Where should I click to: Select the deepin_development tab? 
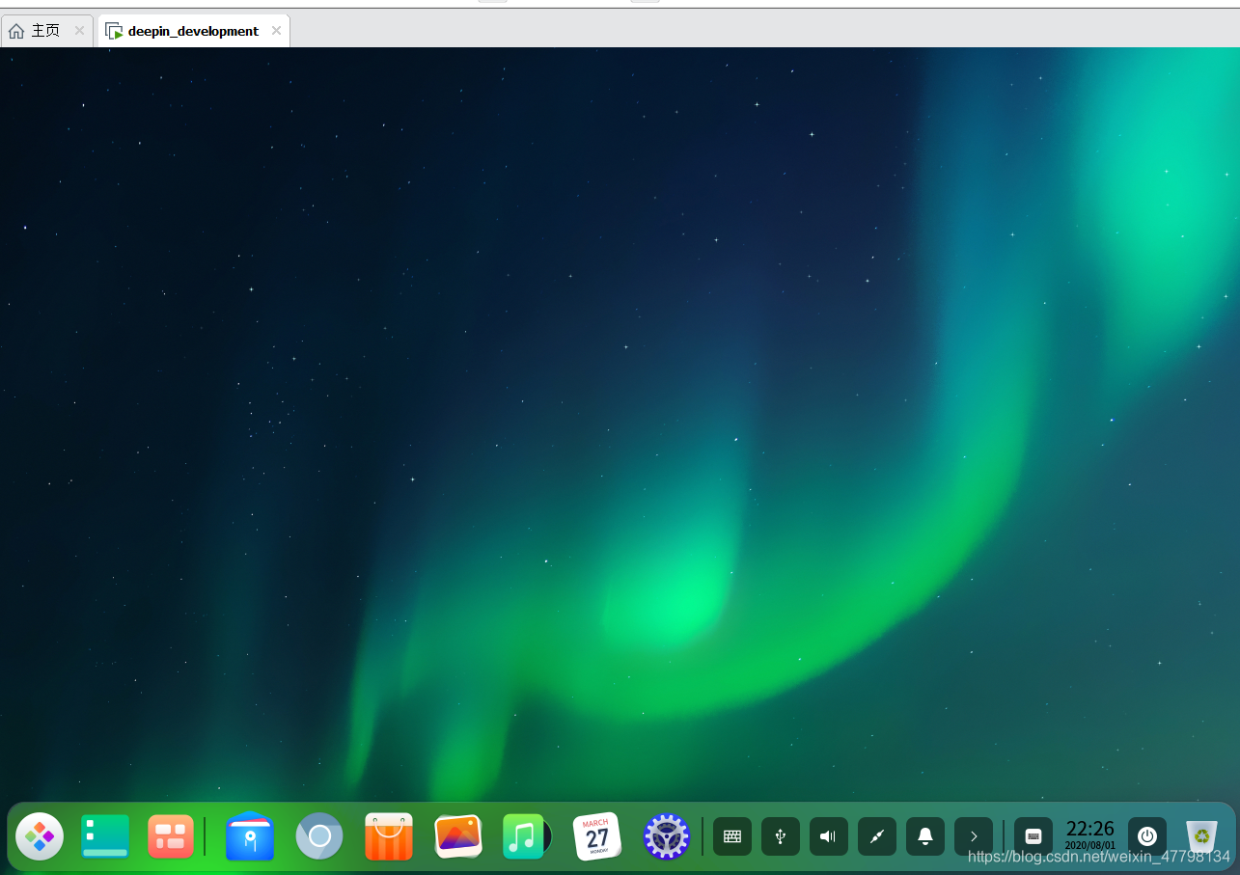click(x=193, y=31)
